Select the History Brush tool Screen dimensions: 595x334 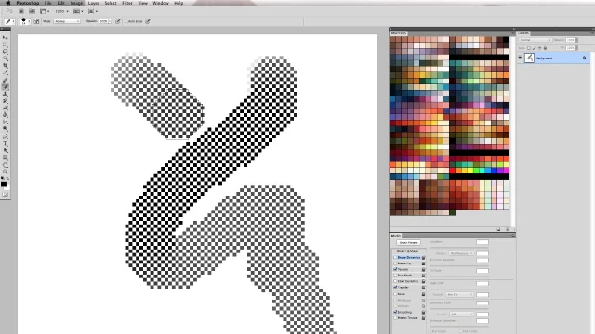(5, 101)
